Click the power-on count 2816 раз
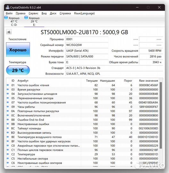Screen dimensions: 169x173 tap(151, 56)
